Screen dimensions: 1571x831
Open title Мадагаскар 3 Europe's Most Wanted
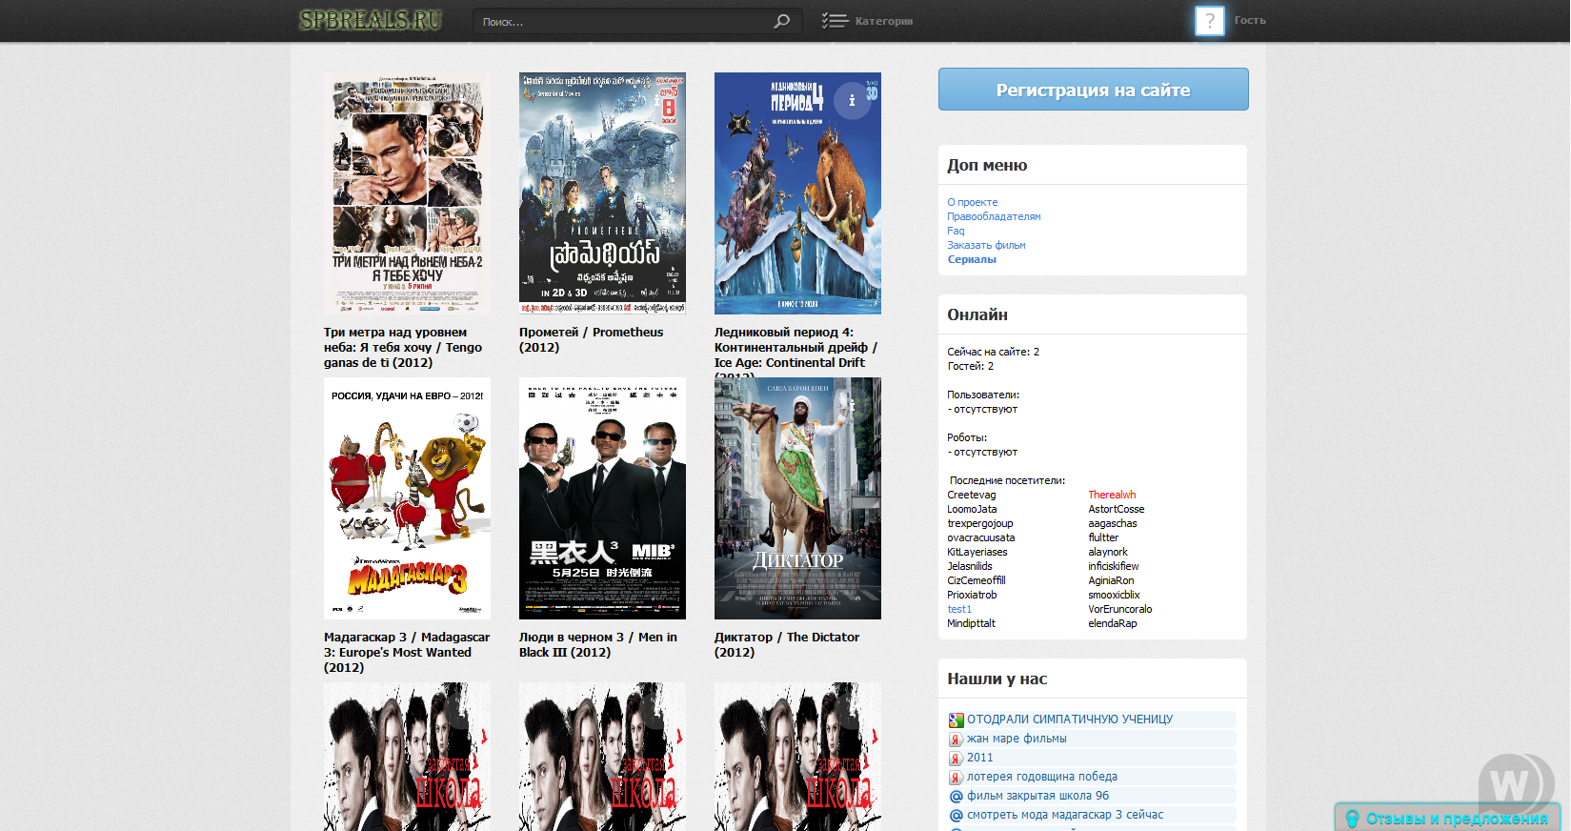407,653
